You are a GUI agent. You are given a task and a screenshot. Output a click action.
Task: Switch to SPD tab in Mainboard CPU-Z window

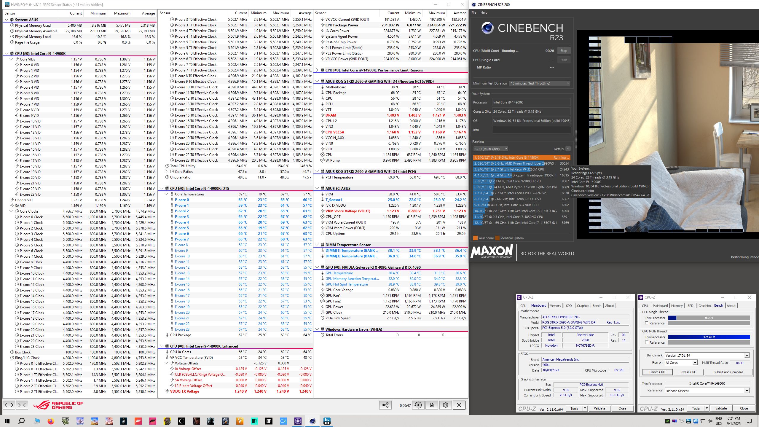pos(569,306)
